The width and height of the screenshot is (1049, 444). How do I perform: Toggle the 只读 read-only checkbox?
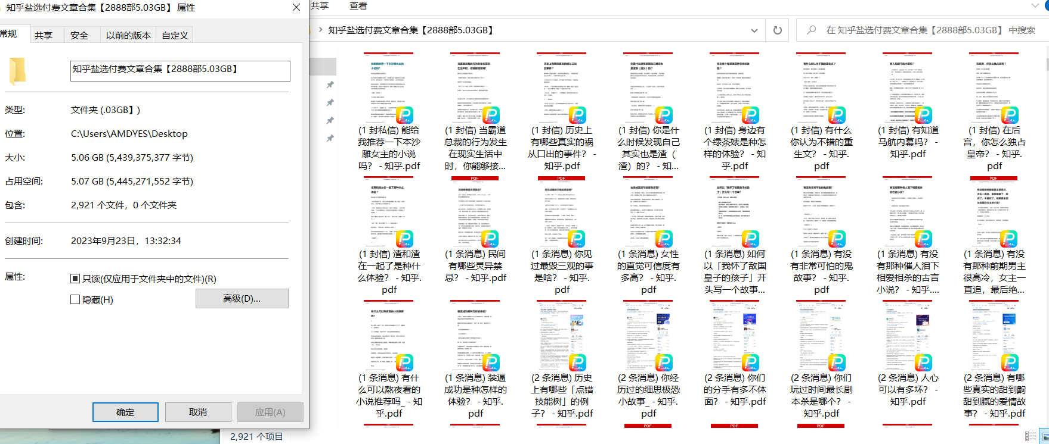click(x=75, y=279)
